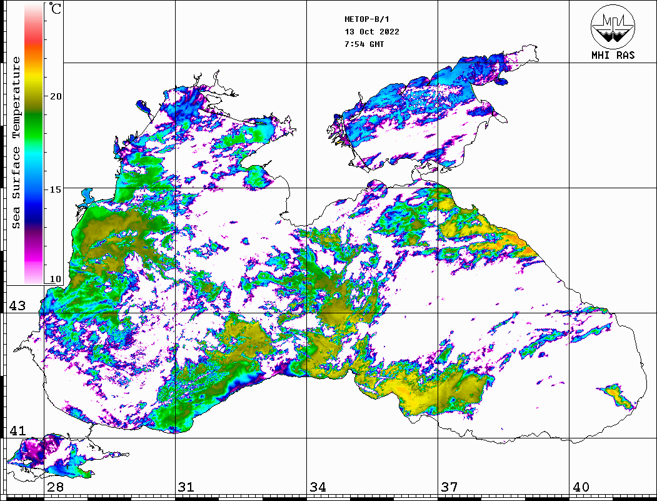Click the 'MHI RAS' text label
Viewport: 657px width, 501px height.
click(613, 55)
